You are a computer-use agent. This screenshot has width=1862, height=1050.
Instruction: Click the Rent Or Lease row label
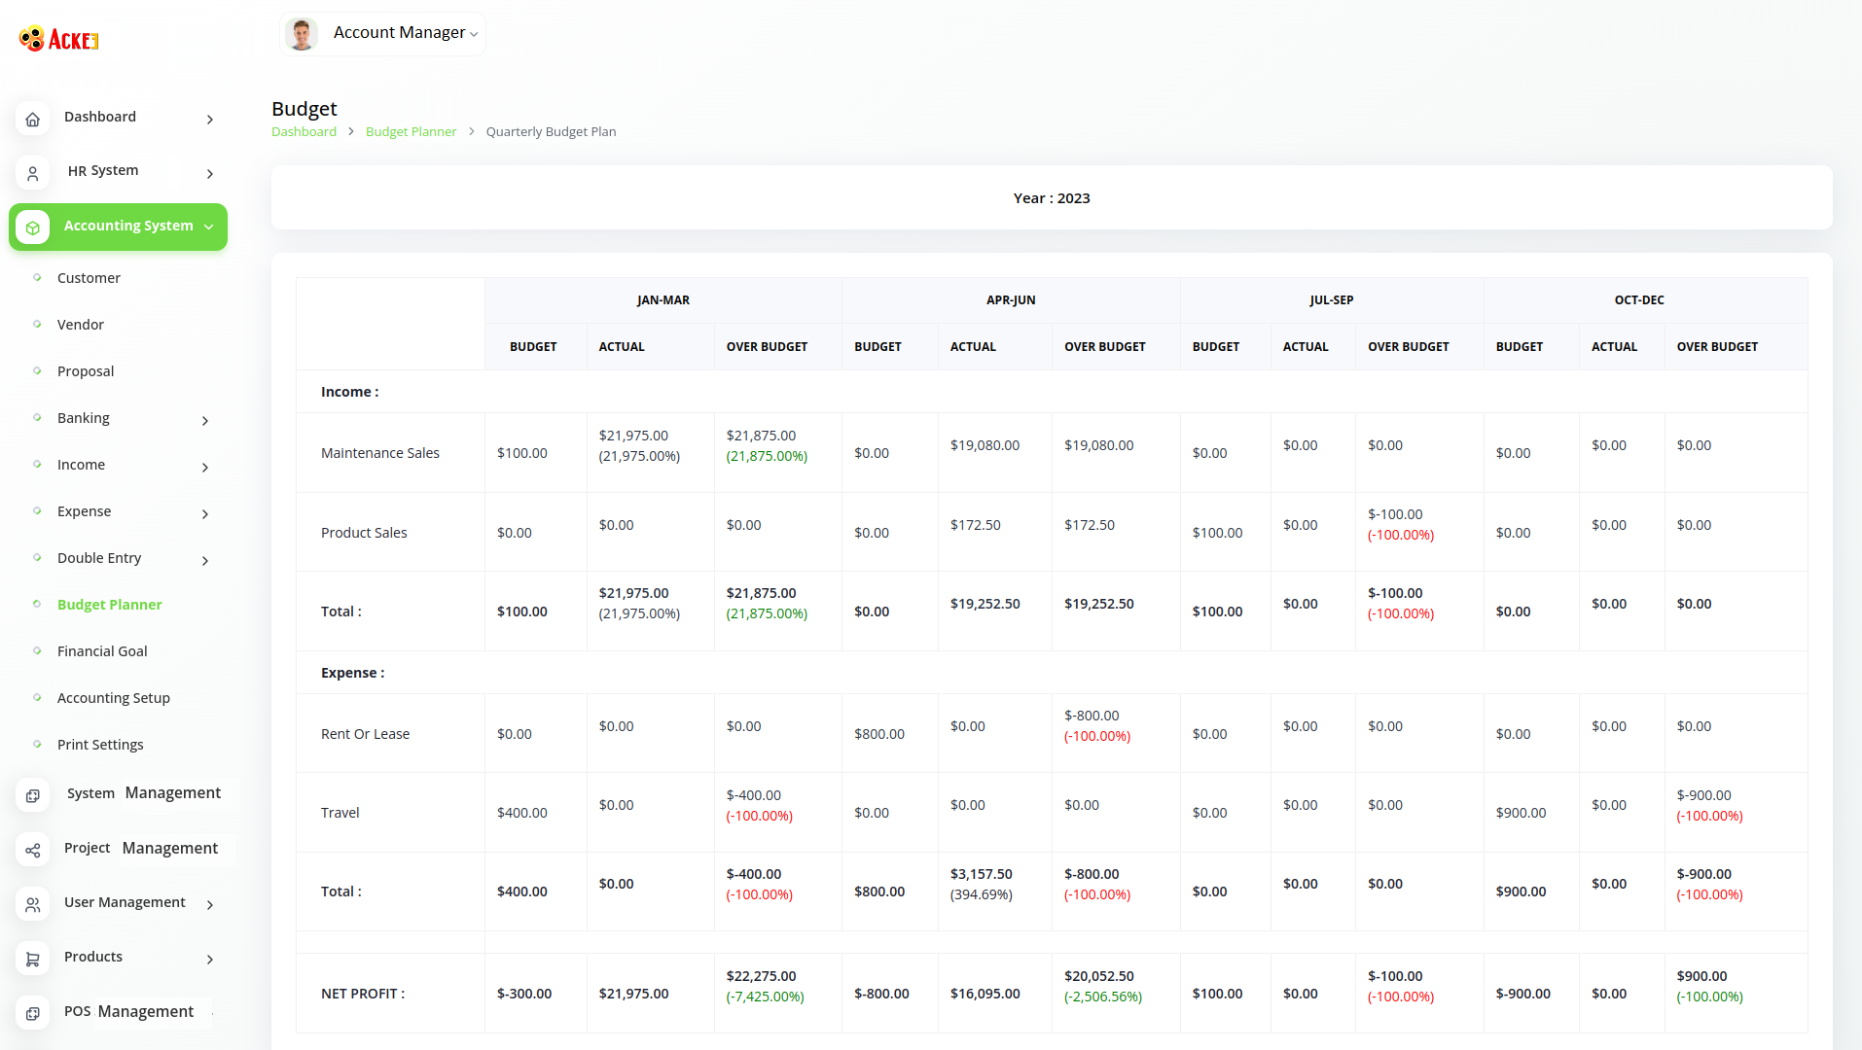click(365, 734)
